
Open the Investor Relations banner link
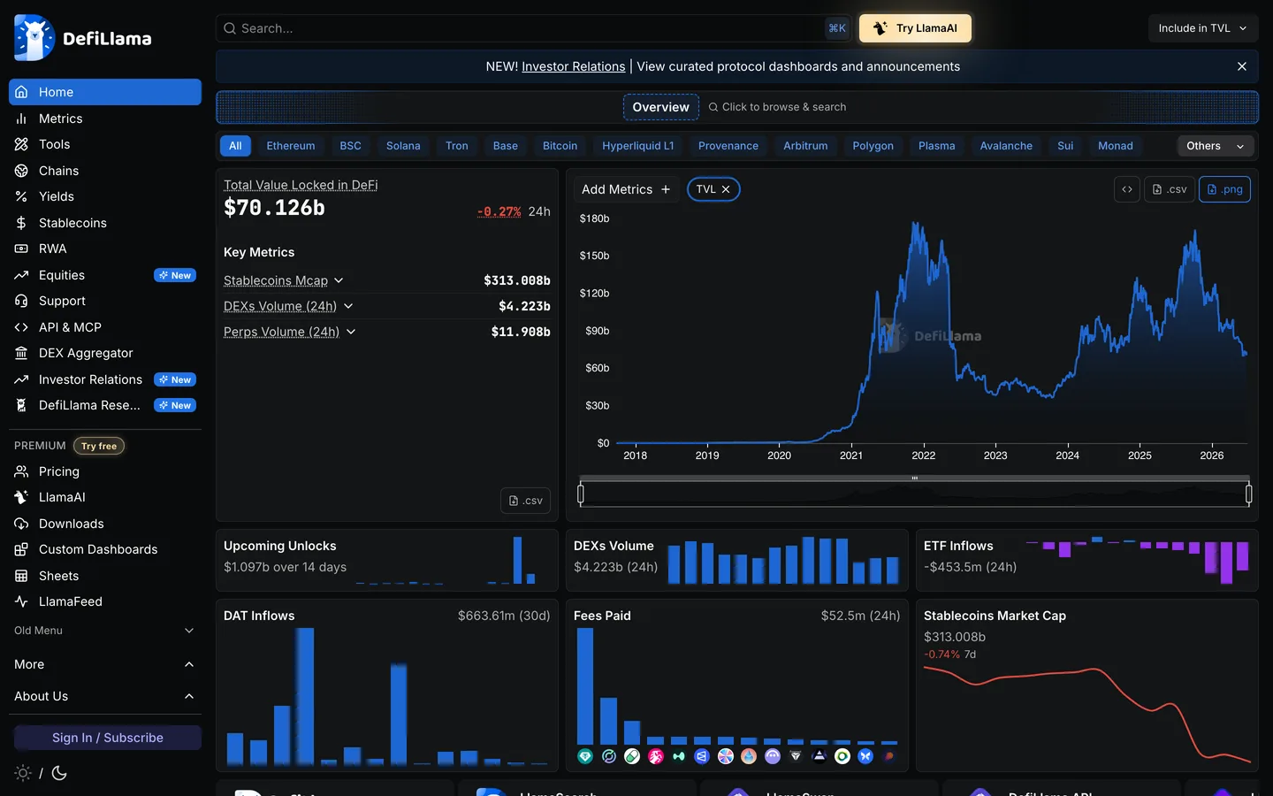574,66
